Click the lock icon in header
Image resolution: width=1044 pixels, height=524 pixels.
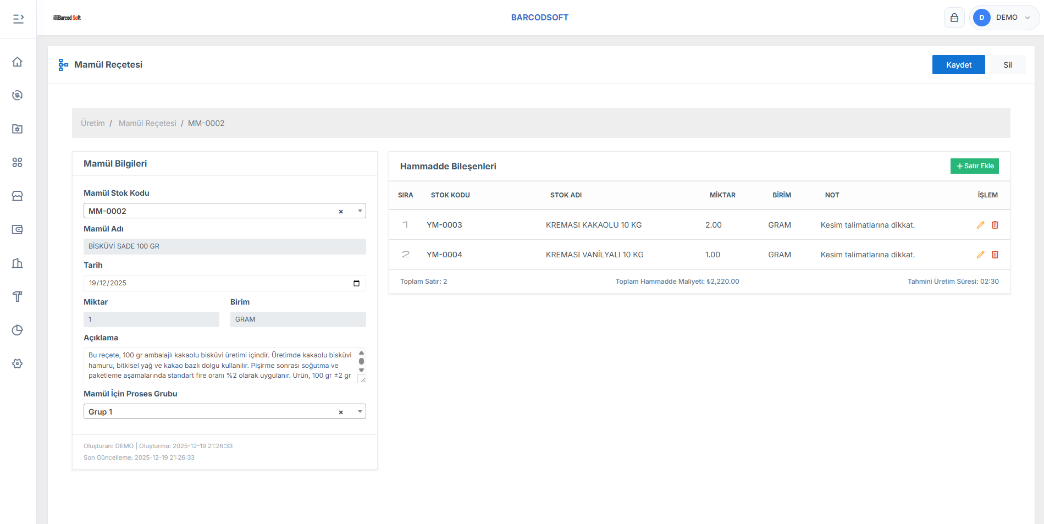pyautogui.click(x=954, y=18)
